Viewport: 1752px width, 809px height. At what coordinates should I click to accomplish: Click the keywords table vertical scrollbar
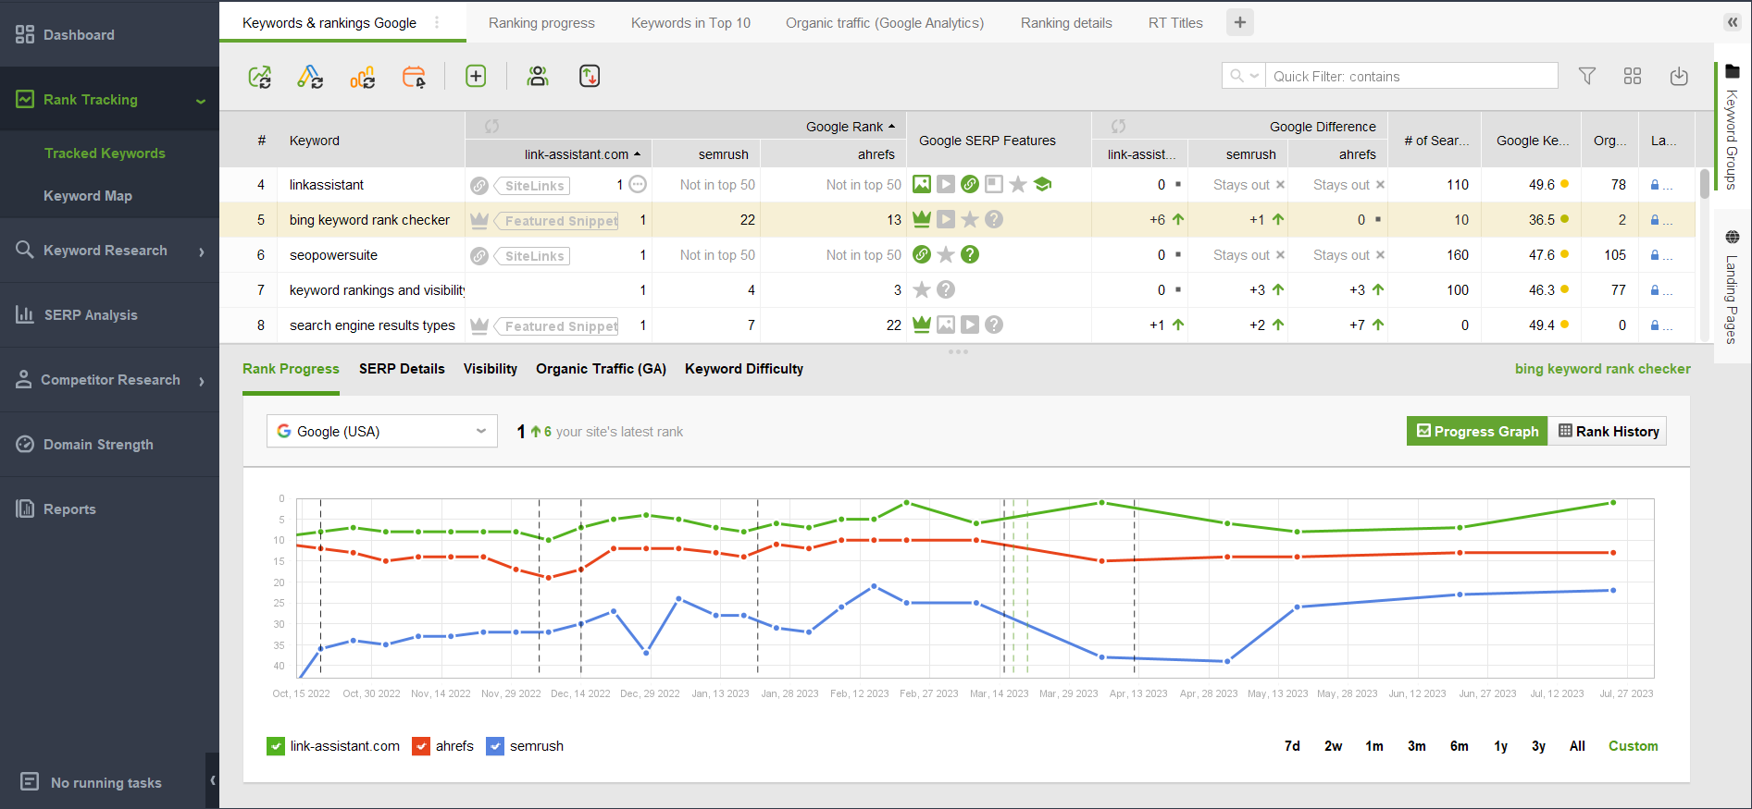tap(1705, 183)
